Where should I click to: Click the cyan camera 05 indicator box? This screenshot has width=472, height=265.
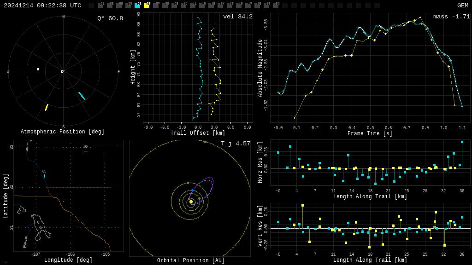pyautogui.click(x=137, y=6)
